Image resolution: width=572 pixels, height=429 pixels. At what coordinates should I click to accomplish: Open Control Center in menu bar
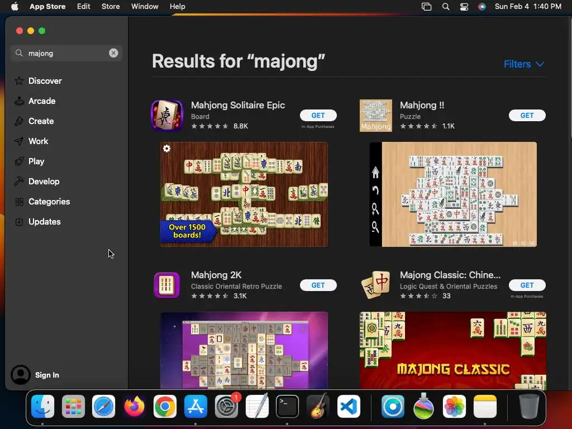(464, 7)
